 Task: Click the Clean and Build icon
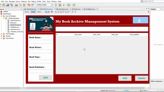(60, 5)
